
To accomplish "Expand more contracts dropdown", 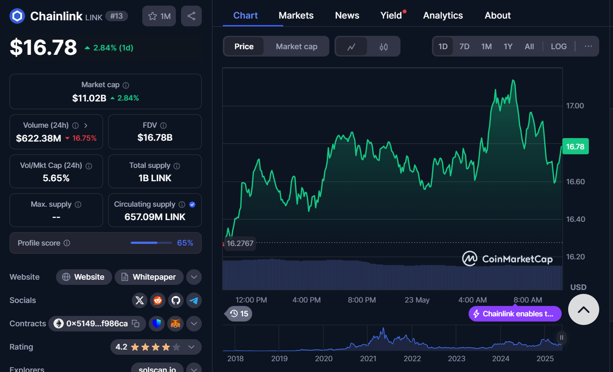I will [x=194, y=323].
